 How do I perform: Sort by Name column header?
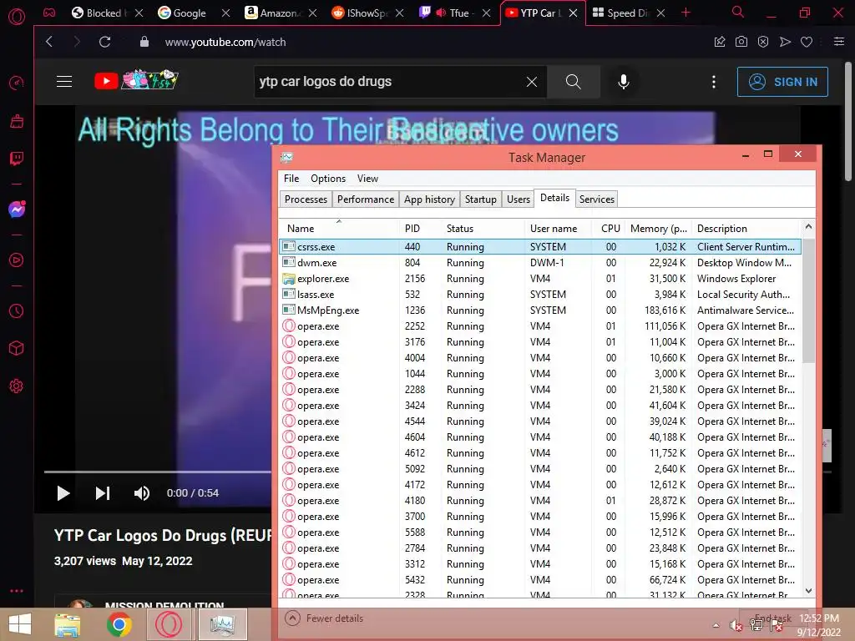tap(339, 229)
